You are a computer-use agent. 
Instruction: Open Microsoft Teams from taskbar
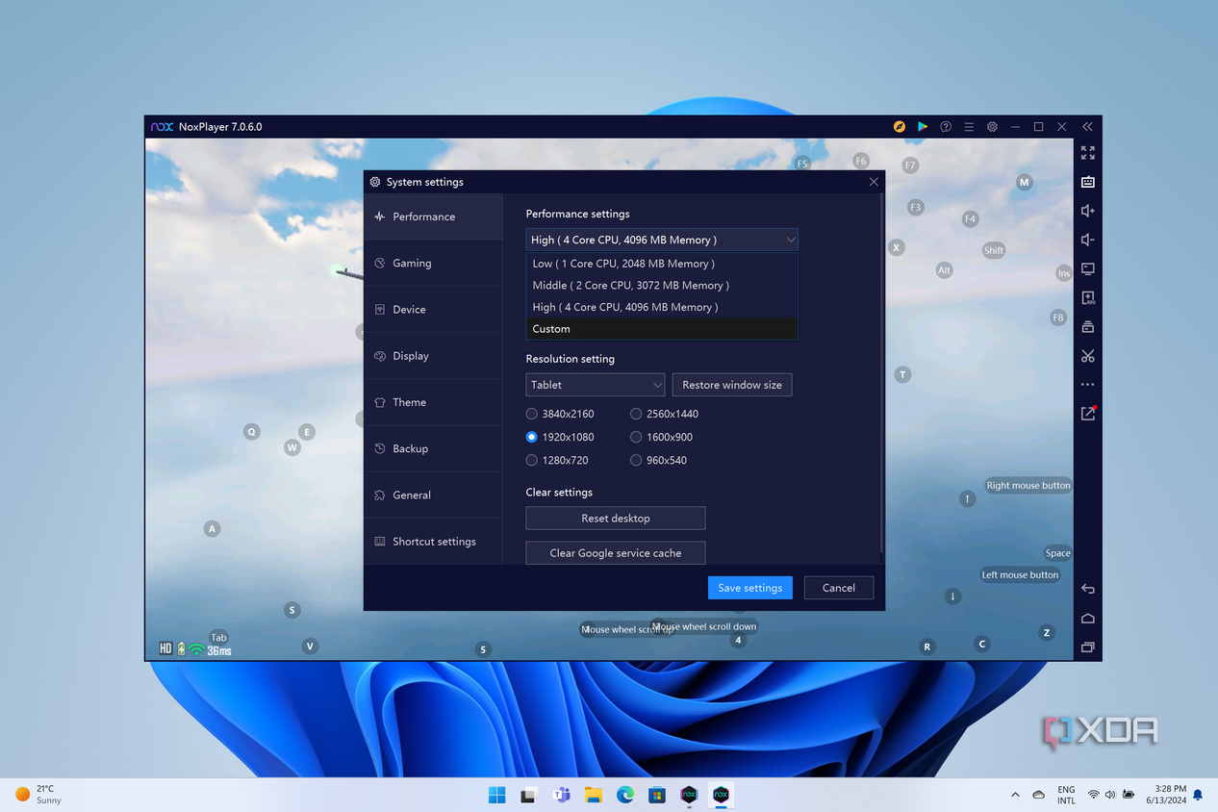[x=561, y=795]
